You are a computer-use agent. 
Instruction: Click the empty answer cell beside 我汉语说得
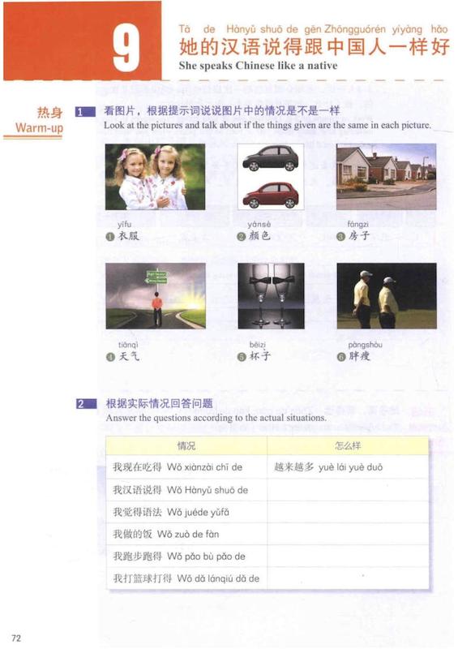click(348, 490)
